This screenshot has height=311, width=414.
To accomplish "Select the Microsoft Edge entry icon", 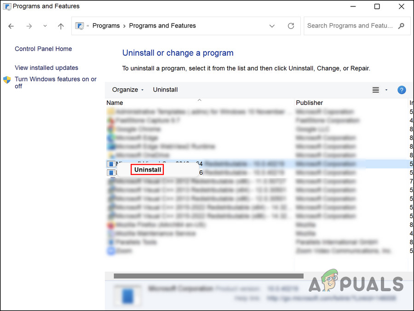I will (110, 138).
